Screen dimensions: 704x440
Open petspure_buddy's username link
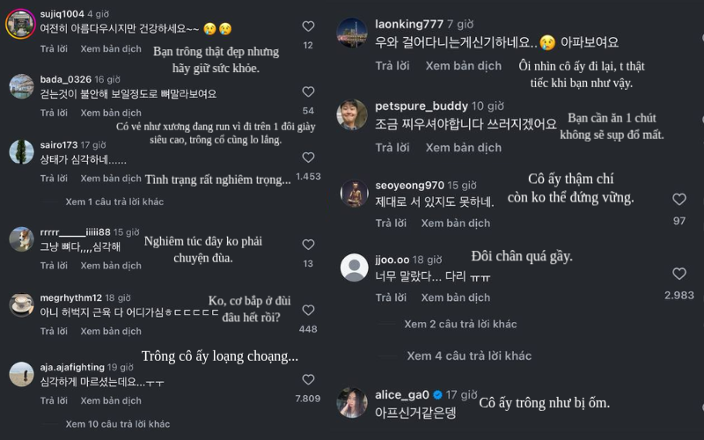click(x=422, y=106)
